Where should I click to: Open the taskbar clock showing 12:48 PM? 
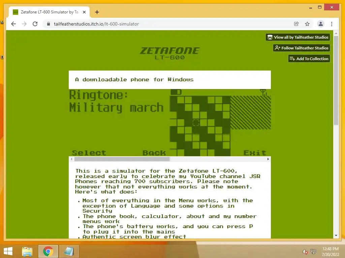pyautogui.click(x=330, y=252)
